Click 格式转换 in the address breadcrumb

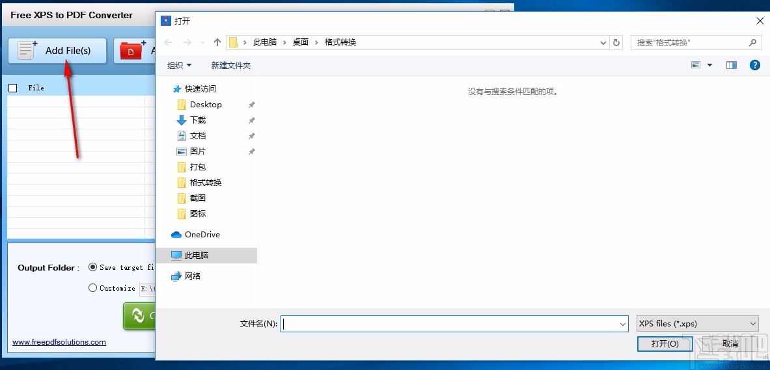tap(340, 42)
